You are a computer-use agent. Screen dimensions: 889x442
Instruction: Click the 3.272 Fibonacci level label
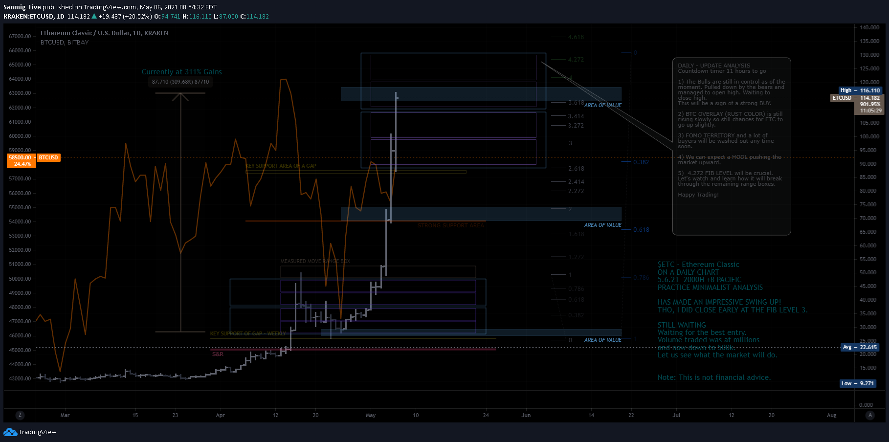(576, 126)
